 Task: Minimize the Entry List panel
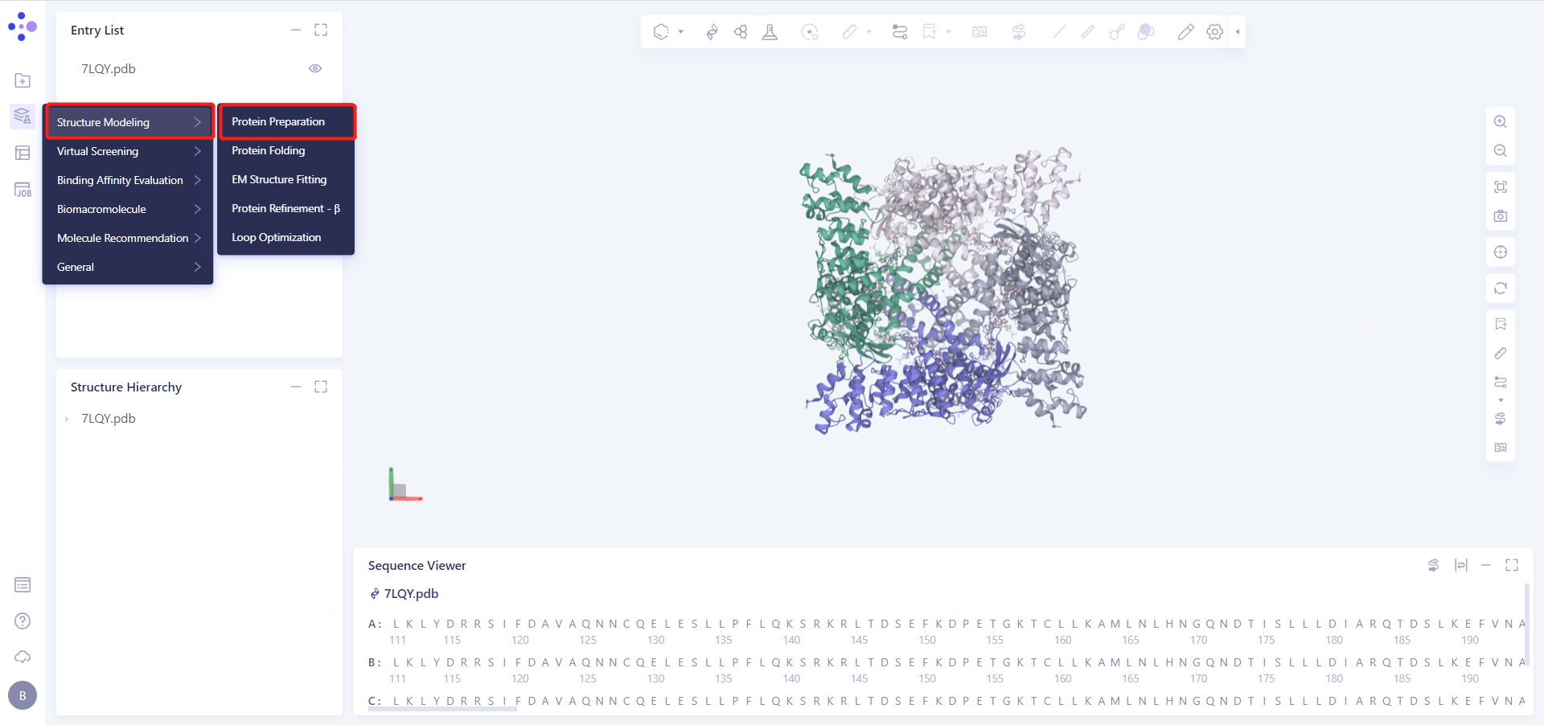[x=296, y=30]
